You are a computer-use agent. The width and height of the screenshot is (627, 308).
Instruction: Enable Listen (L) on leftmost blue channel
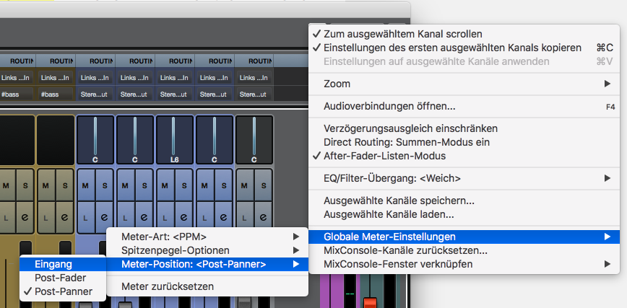click(86, 217)
